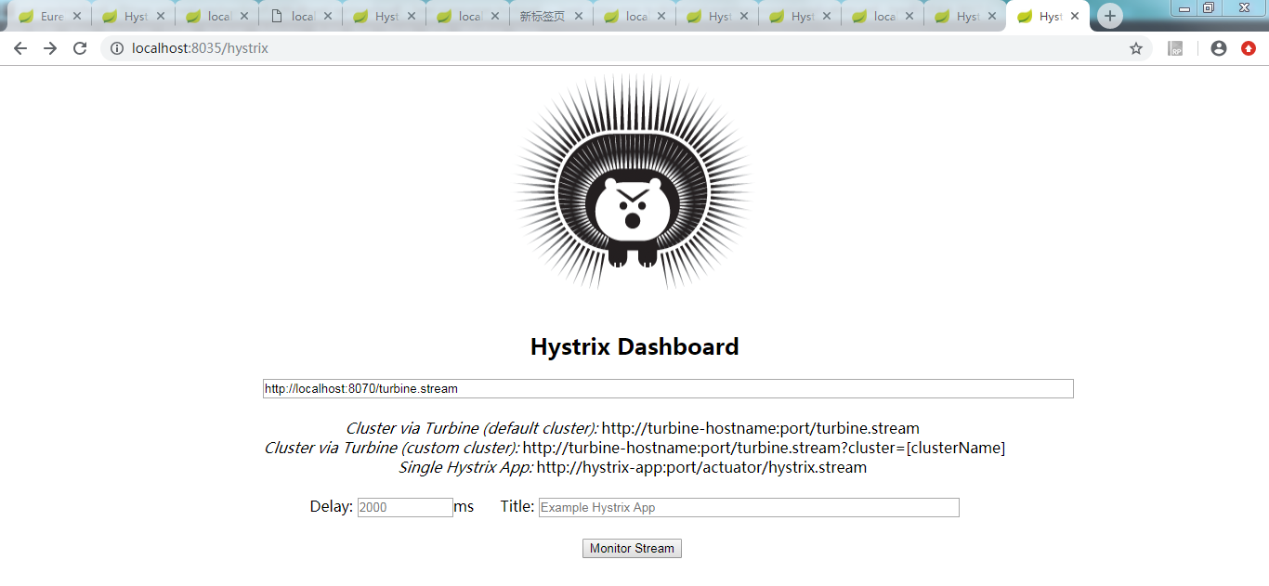Click the Title input field
Viewport: 1269px width, 586px height.
click(x=749, y=508)
